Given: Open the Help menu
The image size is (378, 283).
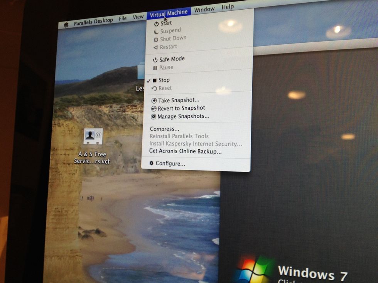Looking at the screenshot, I should (x=228, y=7).
